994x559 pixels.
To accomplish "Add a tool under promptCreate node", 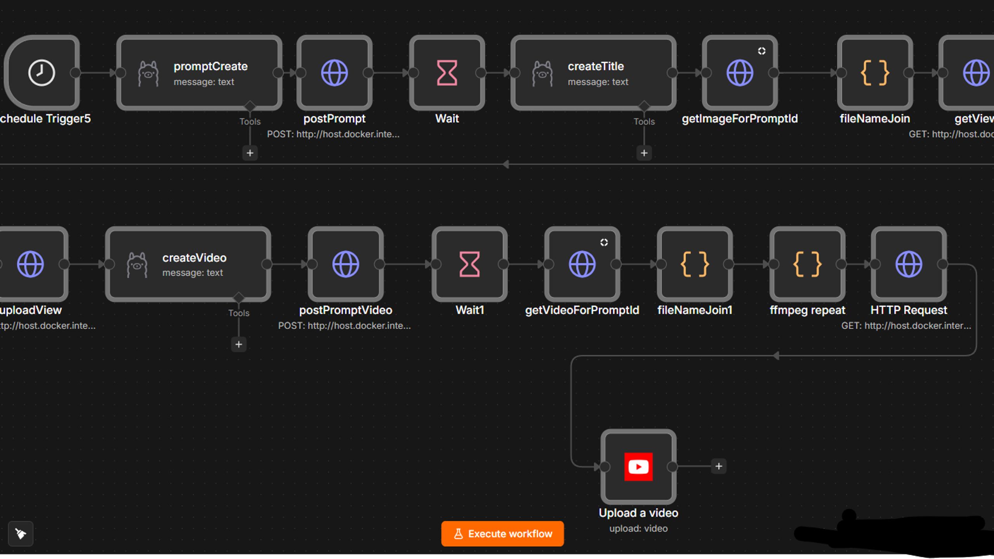I will click(250, 153).
